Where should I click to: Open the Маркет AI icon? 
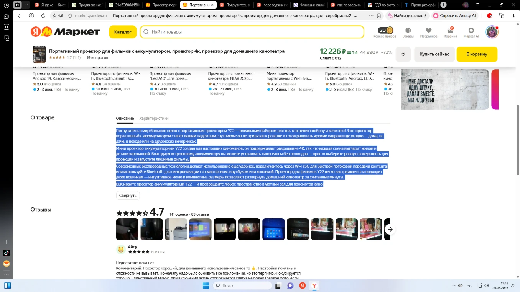coord(471,30)
